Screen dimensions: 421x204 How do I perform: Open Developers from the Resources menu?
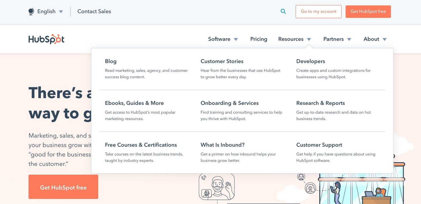pos(310,61)
